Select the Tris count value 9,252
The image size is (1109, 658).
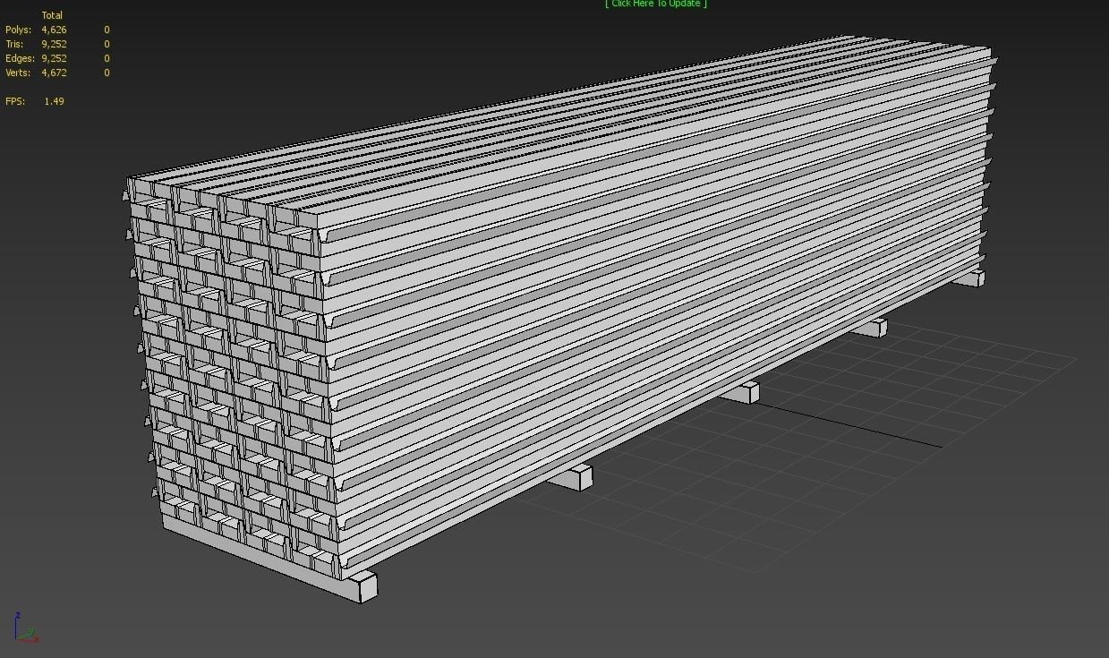click(x=54, y=44)
